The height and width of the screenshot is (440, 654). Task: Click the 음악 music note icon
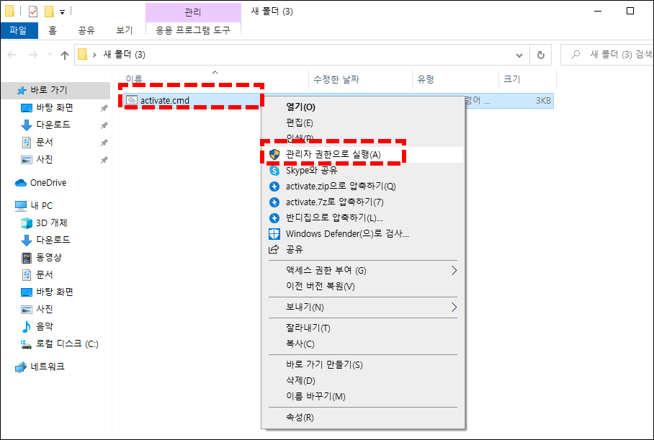[26, 326]
